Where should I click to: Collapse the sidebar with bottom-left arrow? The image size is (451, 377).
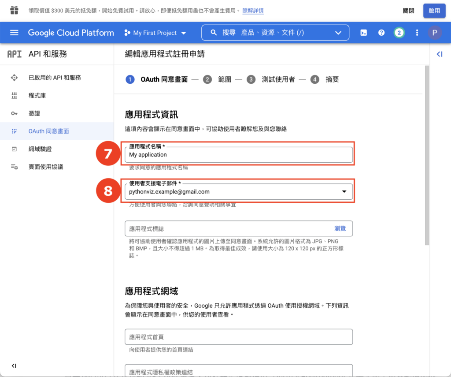[14, 366]
